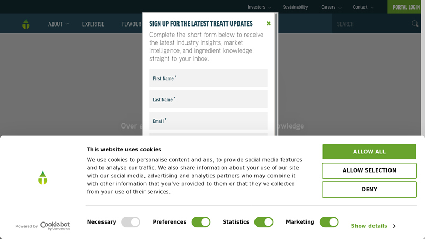Click the Treatt logo in navigation bar

(25, 24)
